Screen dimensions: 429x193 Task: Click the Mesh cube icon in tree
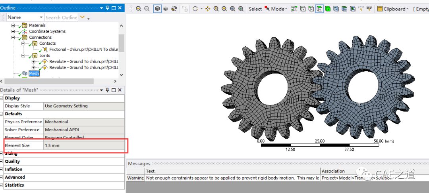click(25, 73)
